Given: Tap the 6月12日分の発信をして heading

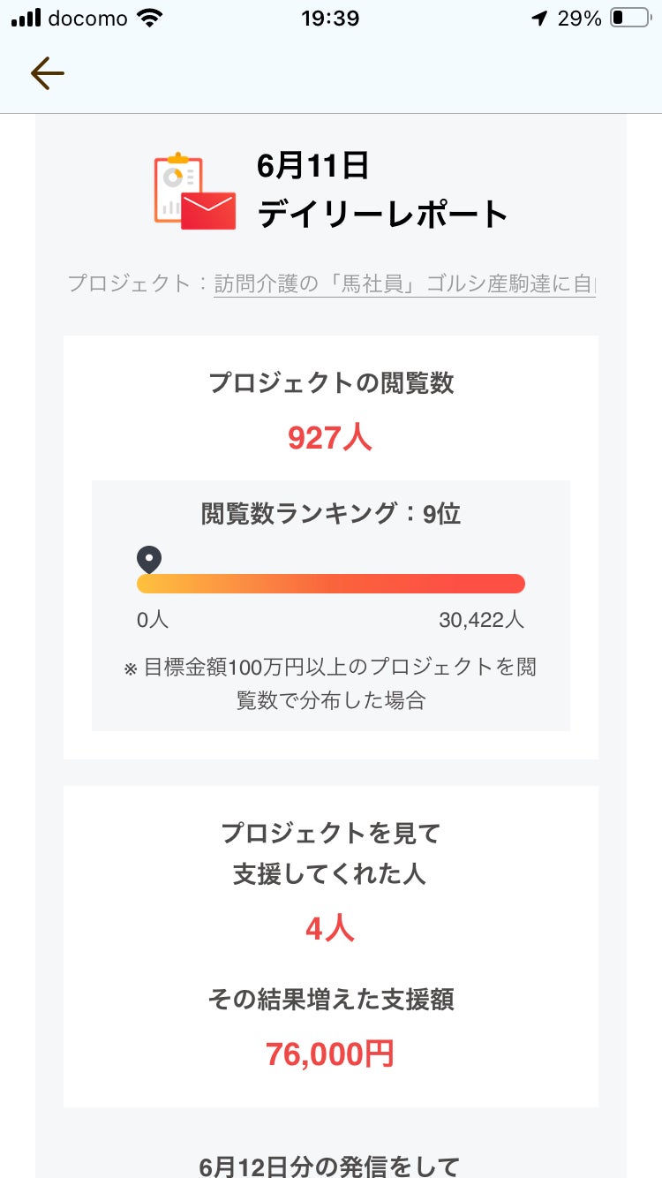Looking at the screenshot, I should pyautogui.click(x=330, y=1166).
